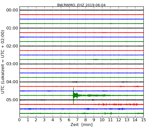Click the x-axis tick label 13

click(127, 120)
